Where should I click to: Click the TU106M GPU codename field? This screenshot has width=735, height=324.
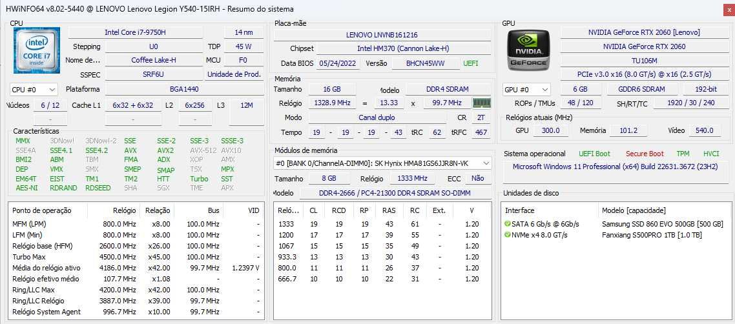pos(644,61)
